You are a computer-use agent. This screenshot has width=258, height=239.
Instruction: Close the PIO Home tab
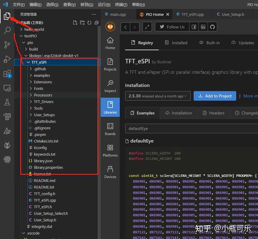click(x=168, y=15)
